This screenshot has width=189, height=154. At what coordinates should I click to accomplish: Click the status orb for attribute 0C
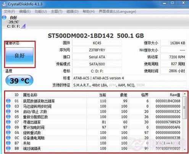pos(8,138)
